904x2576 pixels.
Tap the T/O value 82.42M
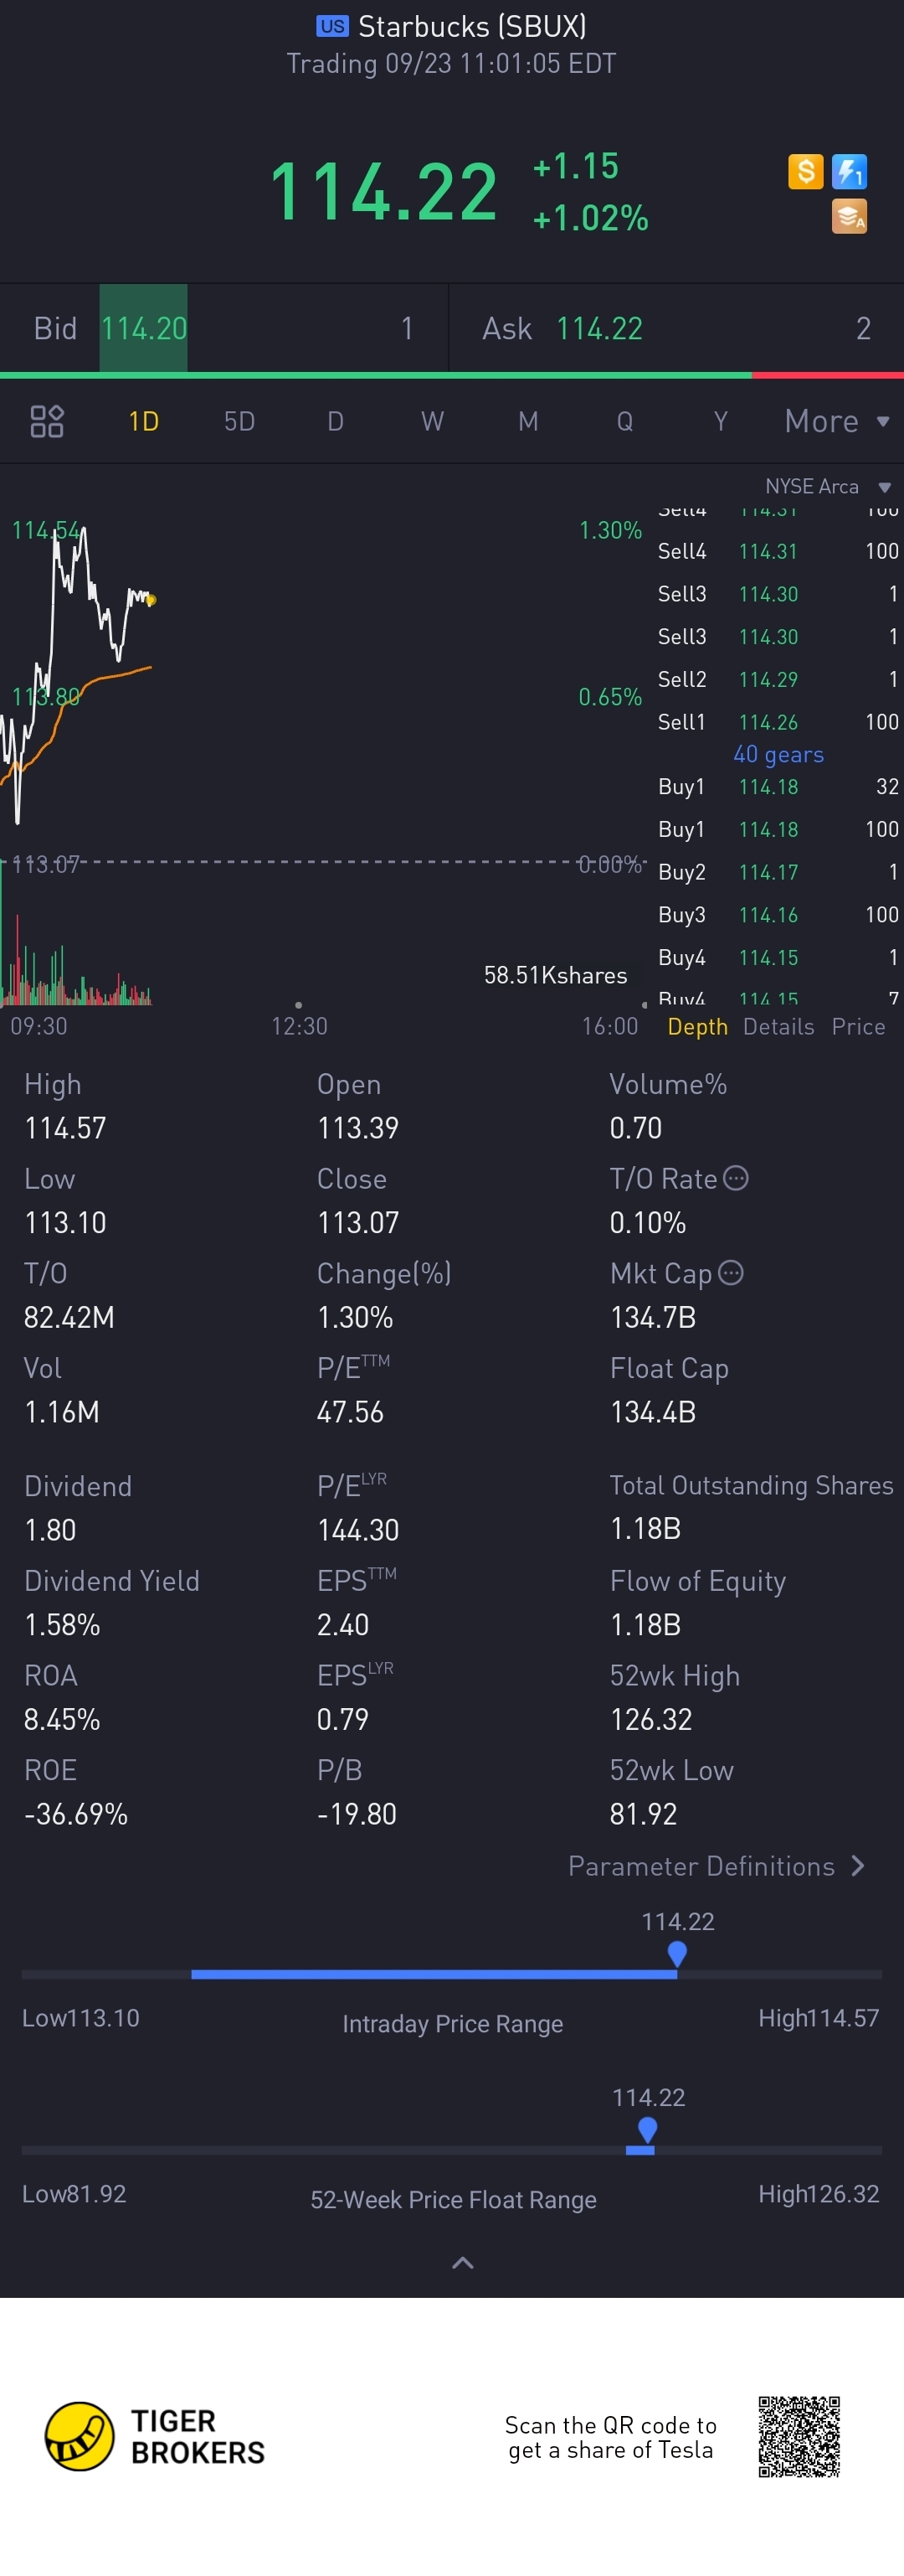click(69, 1317)
